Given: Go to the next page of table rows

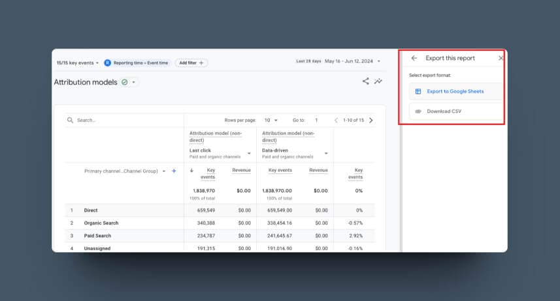Looking at the screenshot, I should coord(371,120).
